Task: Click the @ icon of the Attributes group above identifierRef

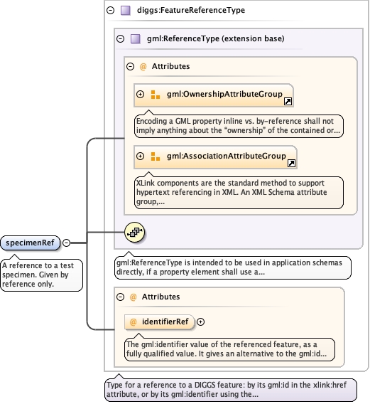Action: [134, 297]
